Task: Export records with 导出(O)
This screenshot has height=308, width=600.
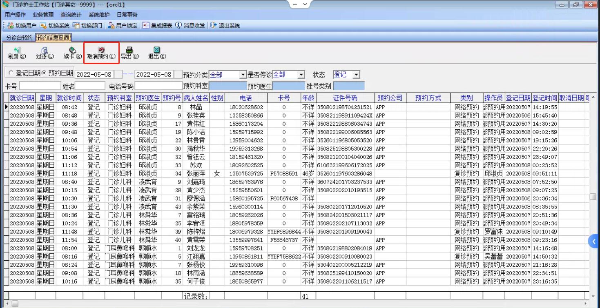Action: [x=129, y=53]
